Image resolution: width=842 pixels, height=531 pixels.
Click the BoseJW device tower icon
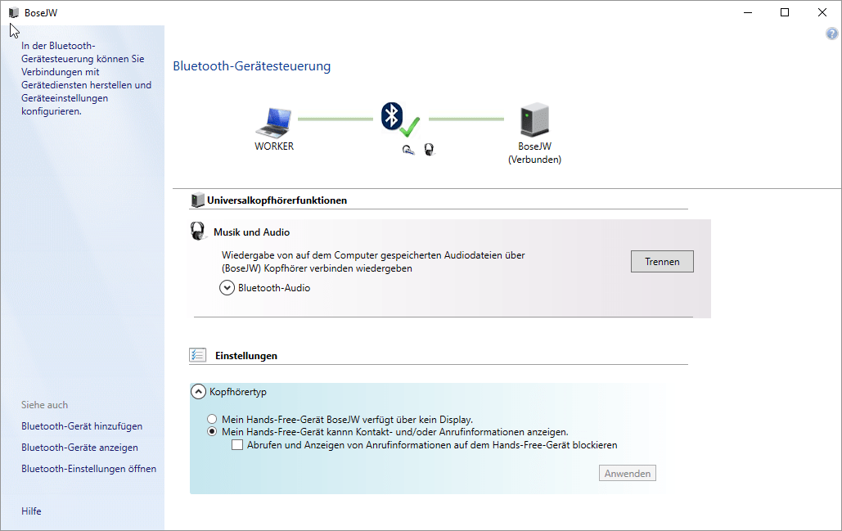pyautogui.click(x=534, y=121)
